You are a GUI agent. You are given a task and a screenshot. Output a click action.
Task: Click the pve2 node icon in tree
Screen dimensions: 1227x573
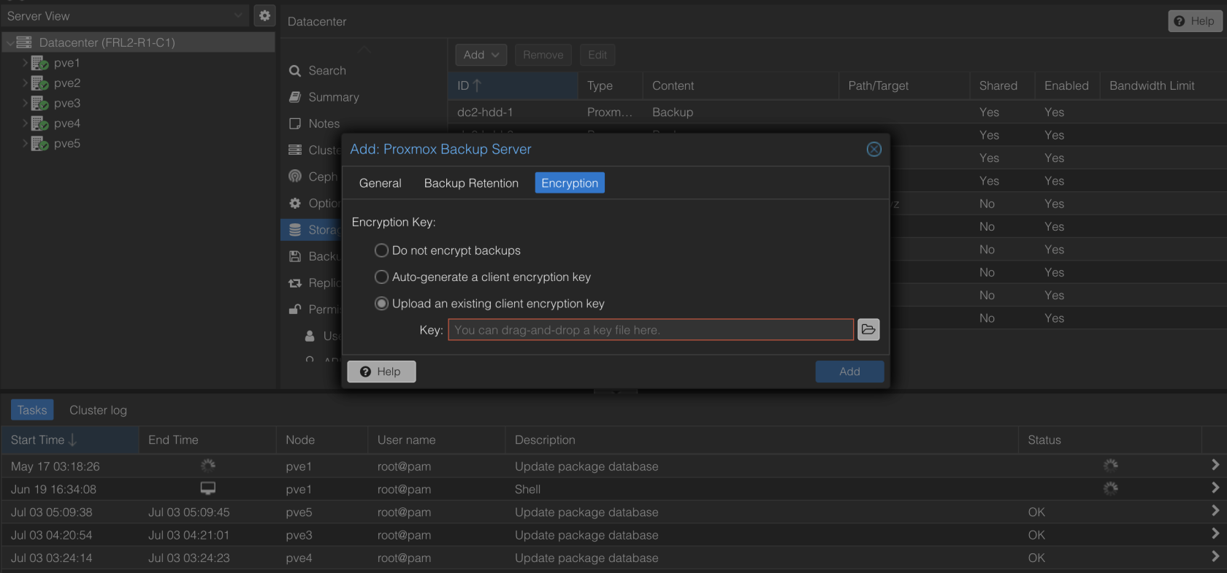39,83
